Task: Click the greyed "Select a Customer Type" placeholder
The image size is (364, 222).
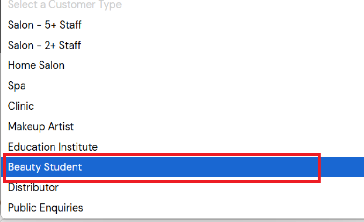Action: tap(183, 5)
